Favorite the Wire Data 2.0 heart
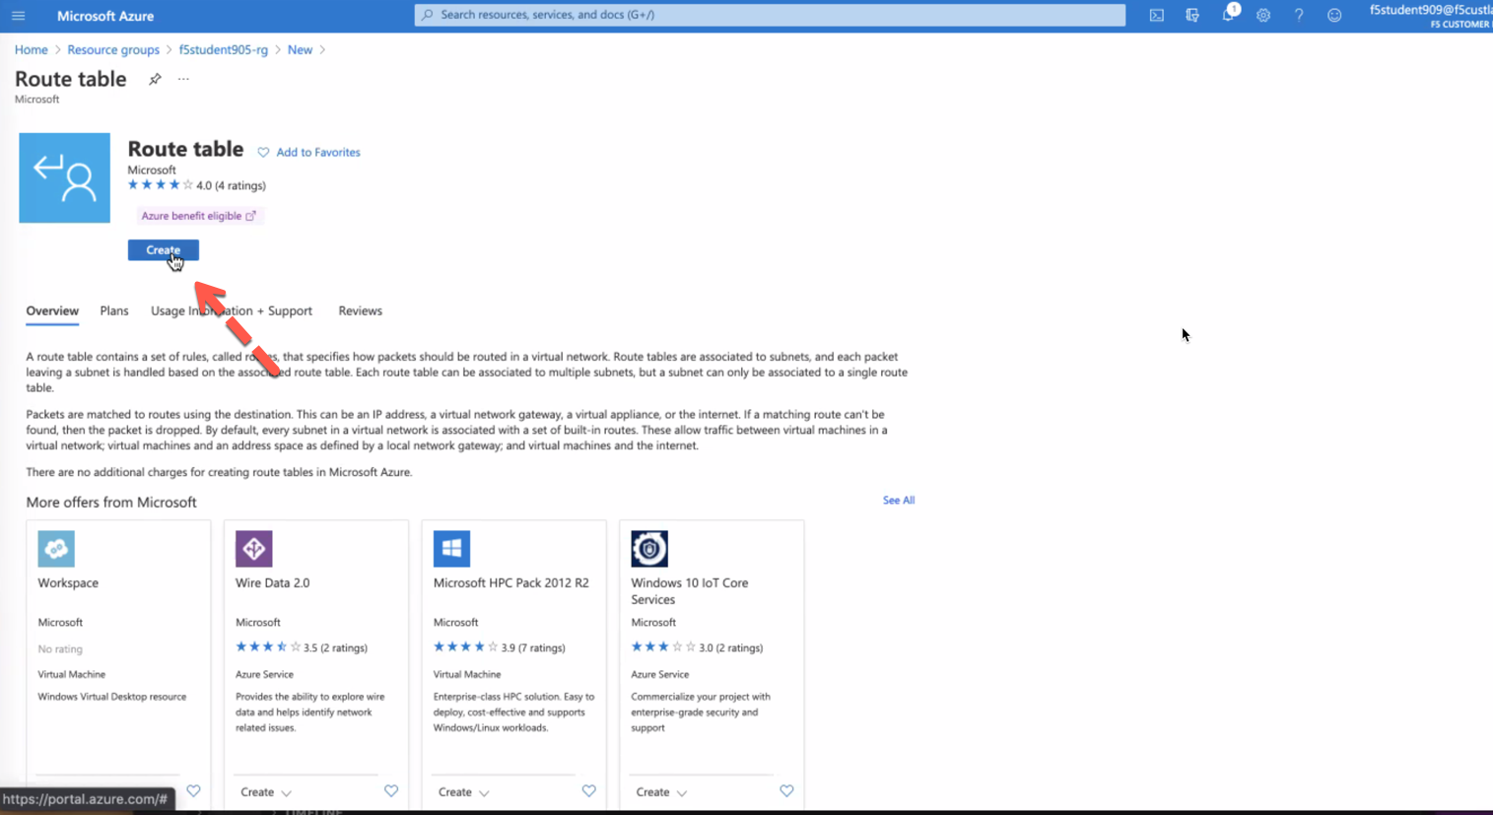This screenshot has width=1493, height=815. [391, 791]
